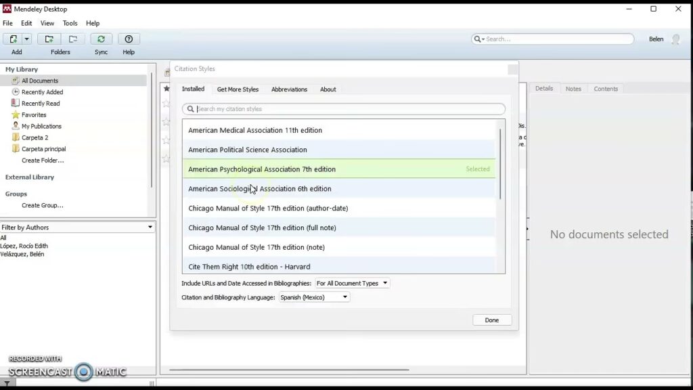Screen dimensions: 693x390
Task: Open the Spanish (Mexico) language dropdown
Action: point(314,297)
